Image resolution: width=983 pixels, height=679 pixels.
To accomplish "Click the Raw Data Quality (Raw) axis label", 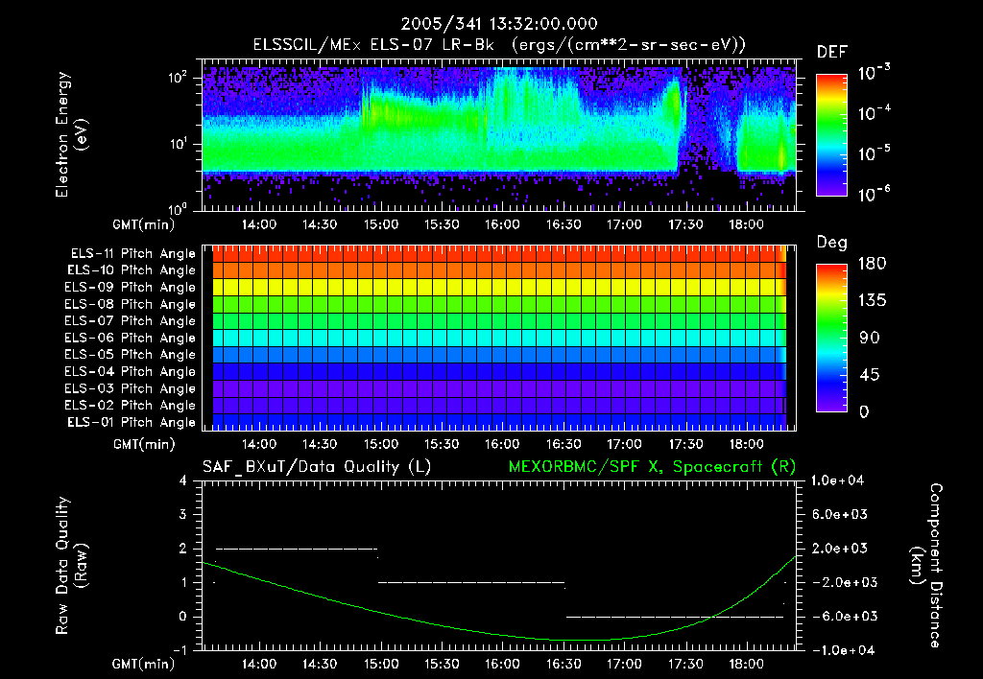I will (71, 566).
